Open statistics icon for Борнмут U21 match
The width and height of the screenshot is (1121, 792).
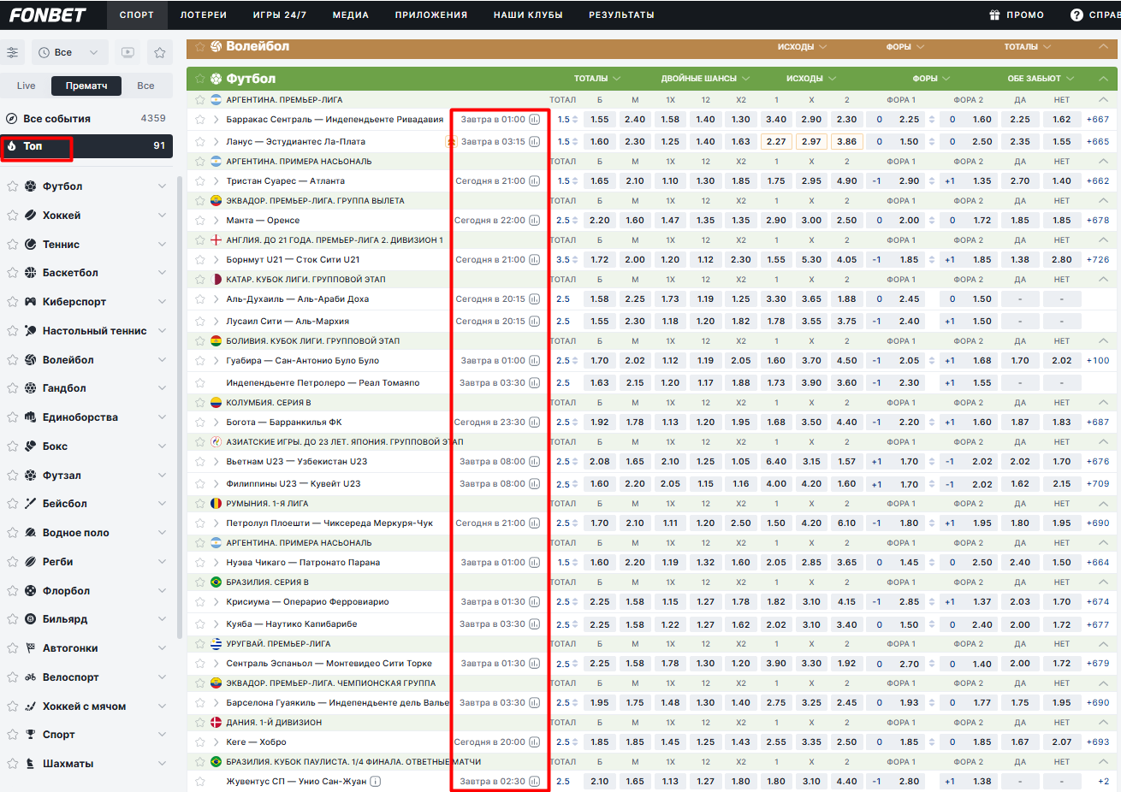coord(535,260)
